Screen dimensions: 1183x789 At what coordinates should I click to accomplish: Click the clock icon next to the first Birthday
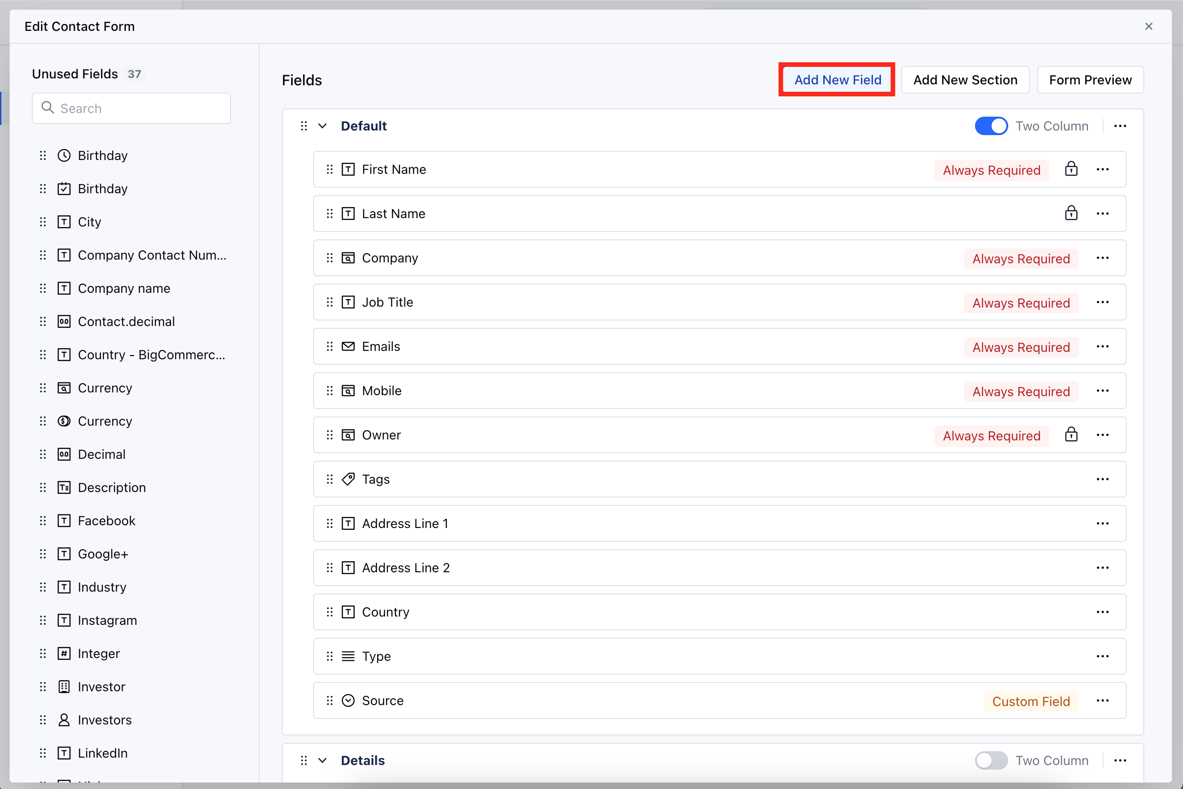tap(64, 155)
